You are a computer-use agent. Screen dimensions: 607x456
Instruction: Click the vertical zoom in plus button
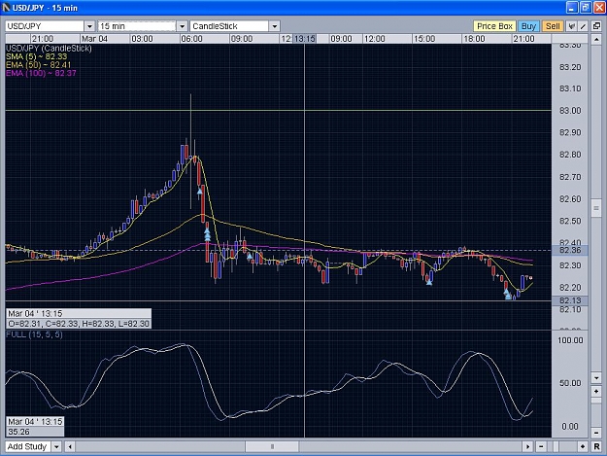596,391
